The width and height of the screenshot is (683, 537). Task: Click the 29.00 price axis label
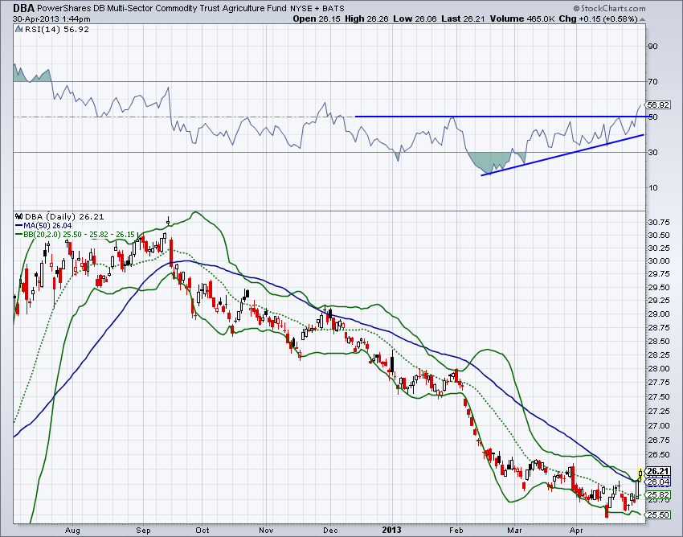[x=659, y=314]
